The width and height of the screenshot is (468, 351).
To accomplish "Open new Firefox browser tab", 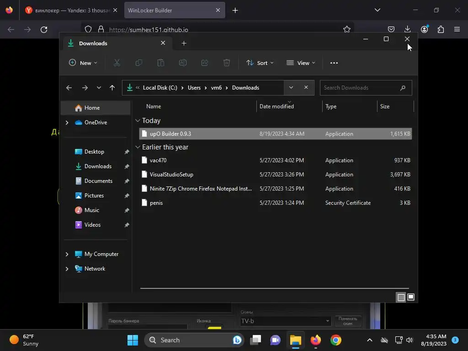I will [x=235, y=11].
